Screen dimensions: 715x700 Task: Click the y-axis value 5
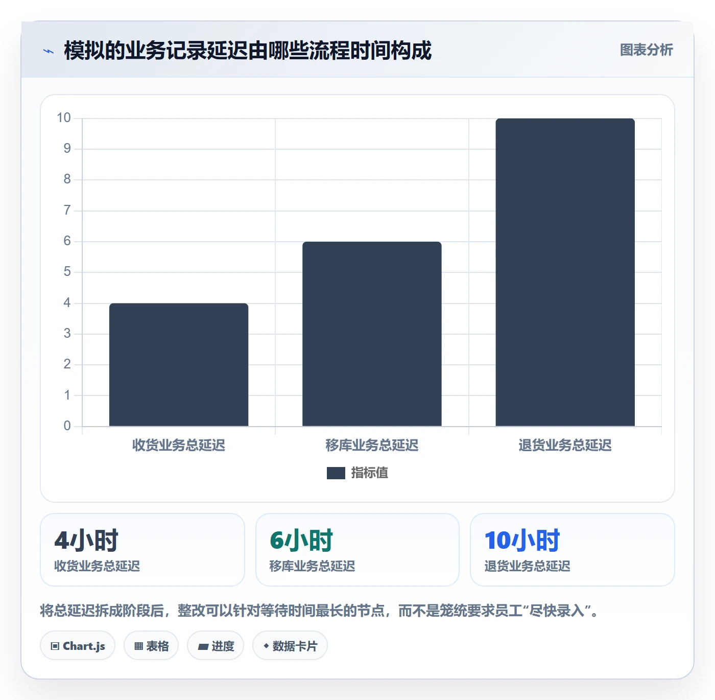tap(67, 272)
